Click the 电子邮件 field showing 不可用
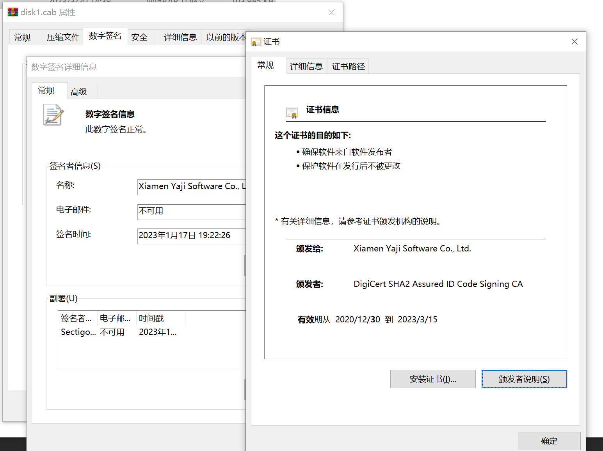Viewport: 603px width, 451px height. pyautogui.click(x=192, y=211)
